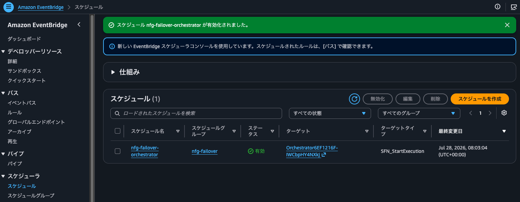Viewport: 520px width, 202px height.
Task: Go to イベントバス page
Action: (x=22, y=103)
